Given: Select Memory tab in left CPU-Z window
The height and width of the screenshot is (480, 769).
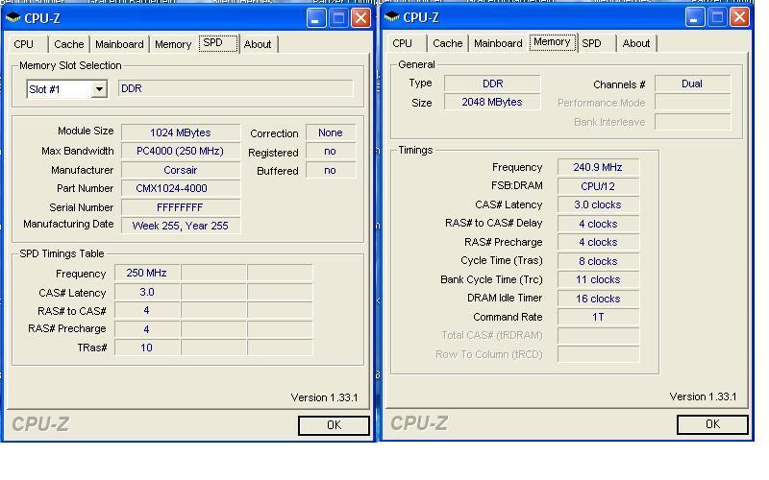Looking at the screenshot, I should (173, 44).
